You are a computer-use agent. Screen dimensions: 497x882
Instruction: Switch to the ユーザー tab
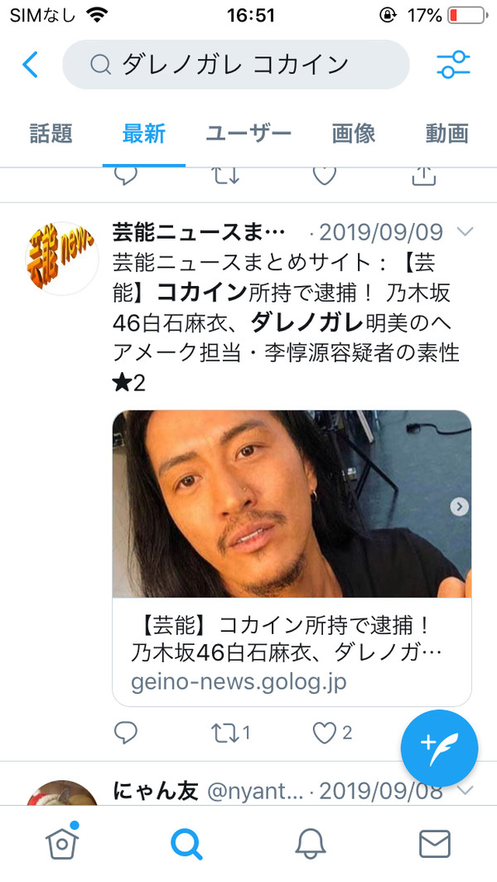pos(248,134)
